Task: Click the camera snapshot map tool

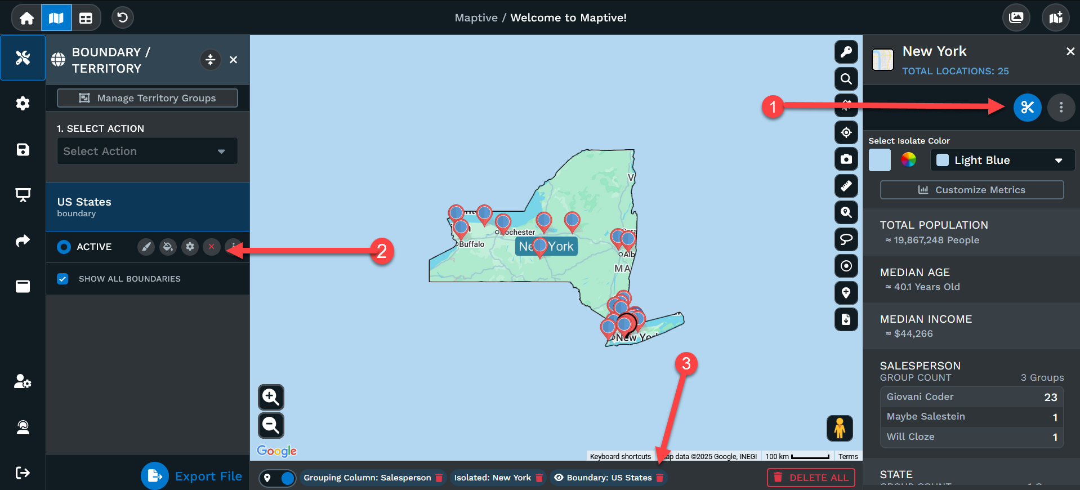Action: pos(846,159)
